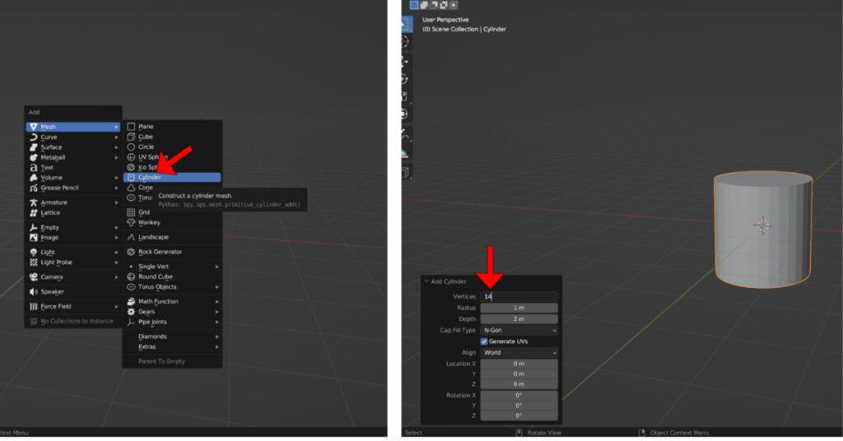Click the Speaker icon in Add menu
This screenshot has width=843, height=441.
[x=34, y=291]
